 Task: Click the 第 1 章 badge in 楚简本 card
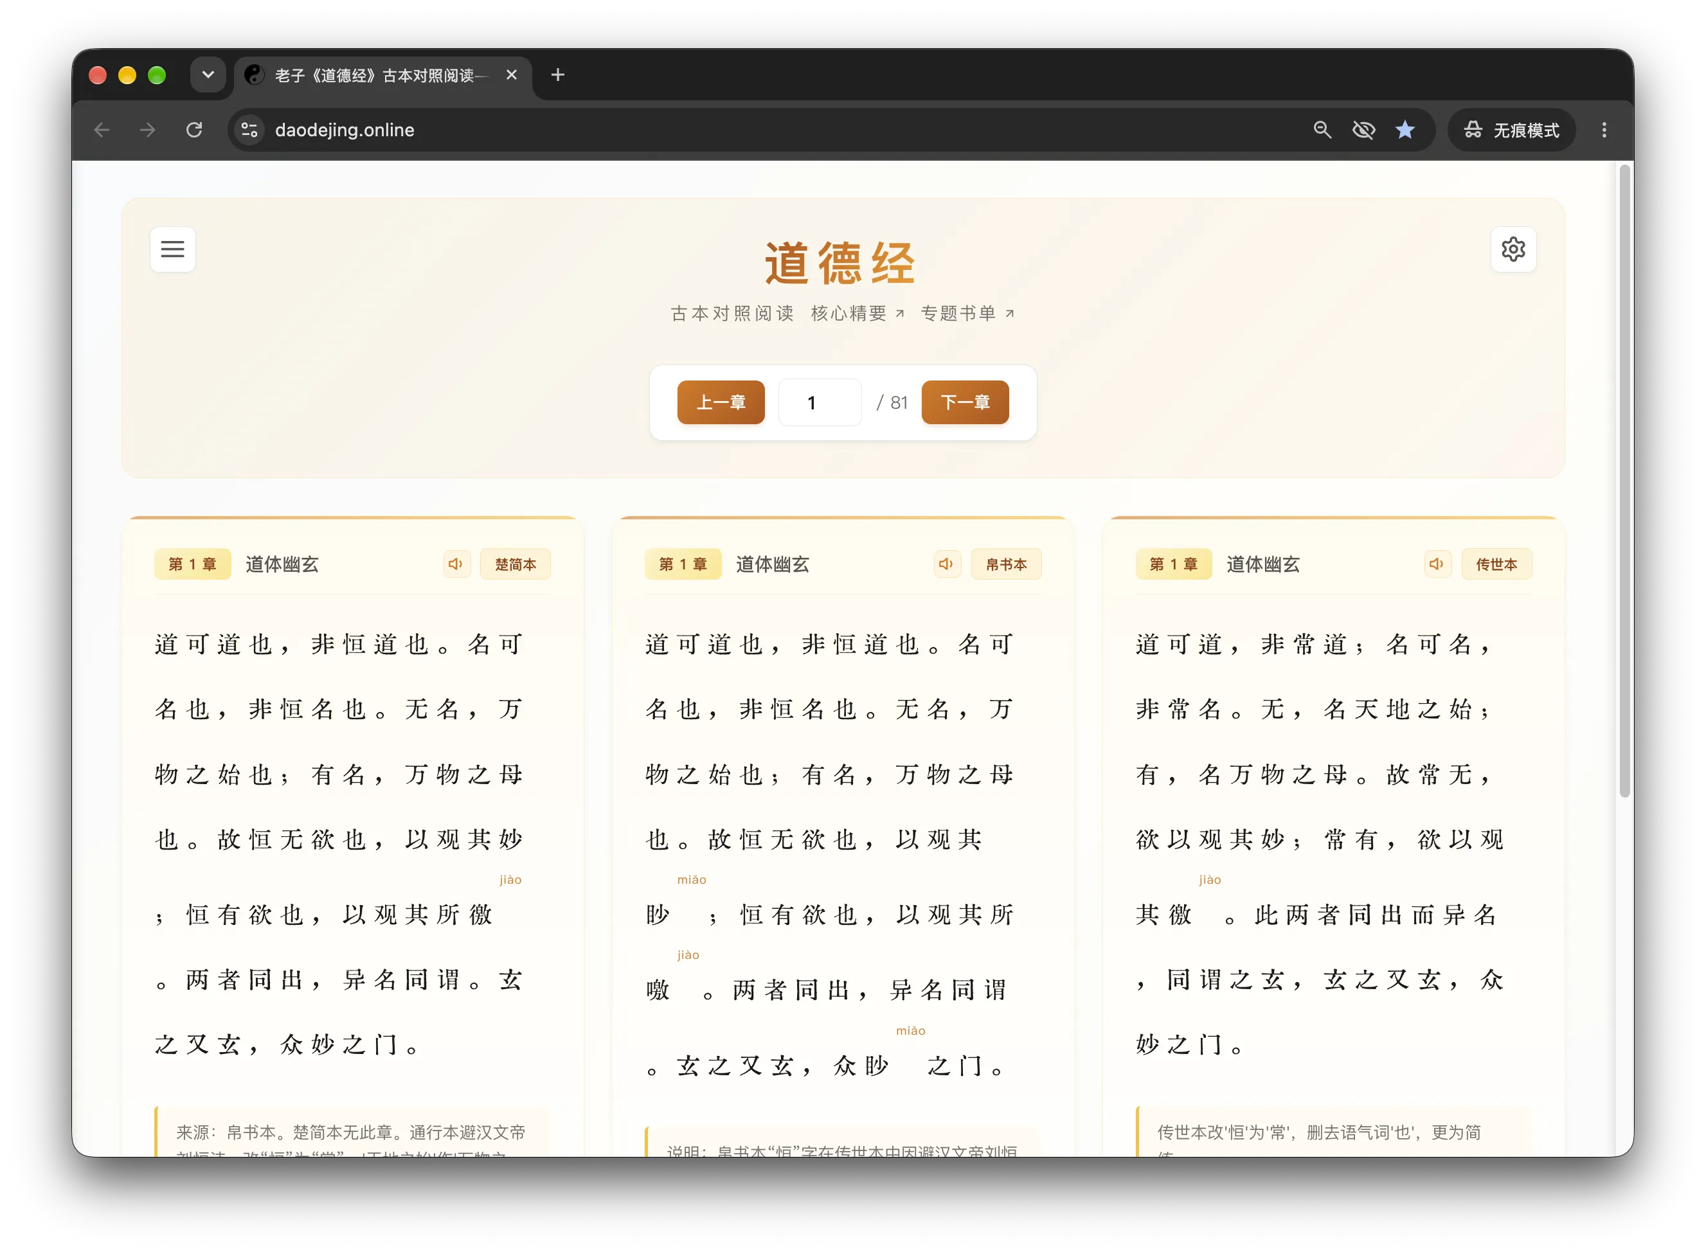(x=192, y=564)
